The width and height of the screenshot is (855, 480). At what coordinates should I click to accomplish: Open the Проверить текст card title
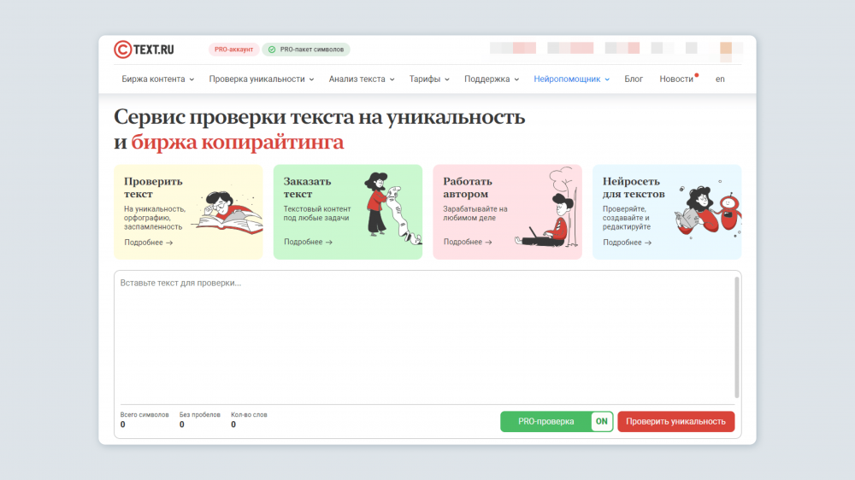tap(153, 187)
